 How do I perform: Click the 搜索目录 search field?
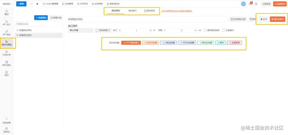[39, 24]
